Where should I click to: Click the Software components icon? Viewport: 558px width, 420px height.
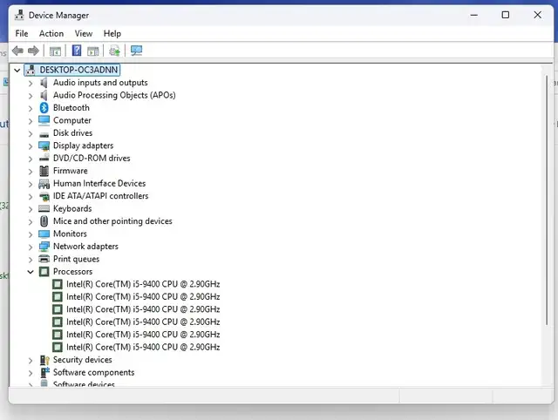click(44, 372)
